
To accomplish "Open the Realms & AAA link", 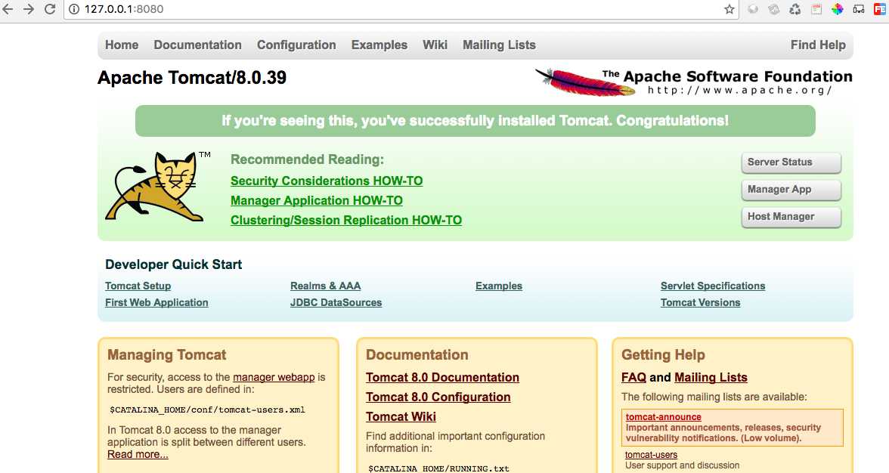I will click(325, 286).
